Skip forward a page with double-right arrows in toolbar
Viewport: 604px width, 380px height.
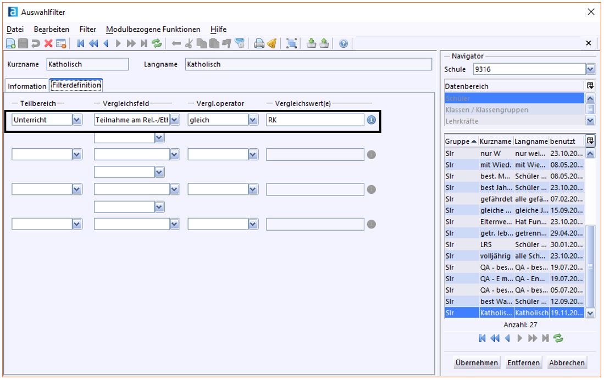(x=131, y=43)
